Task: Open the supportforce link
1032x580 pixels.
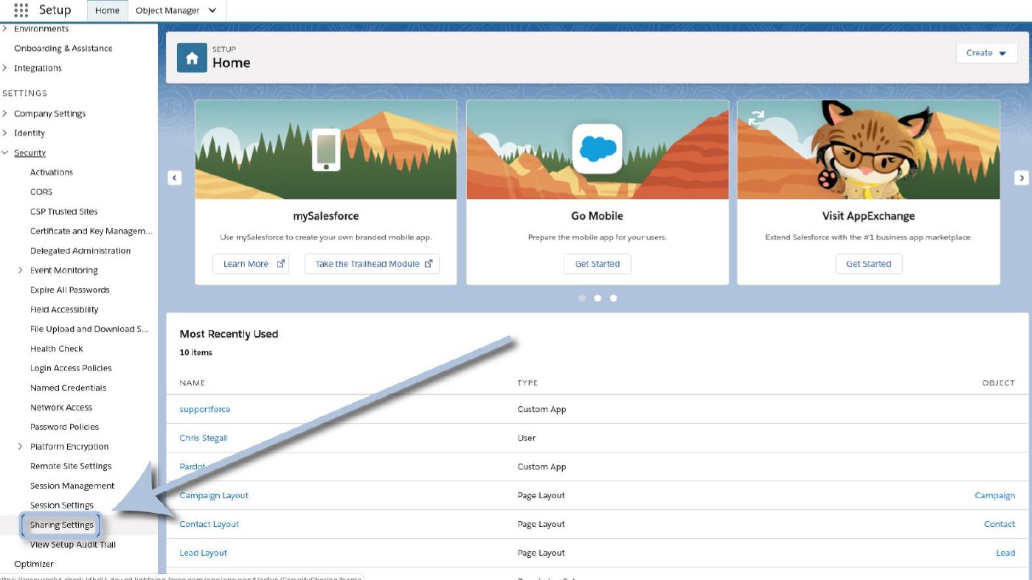Action: [x=205, y=409]
